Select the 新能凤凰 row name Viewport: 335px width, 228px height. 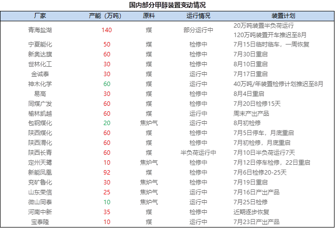tap(40, 172)
